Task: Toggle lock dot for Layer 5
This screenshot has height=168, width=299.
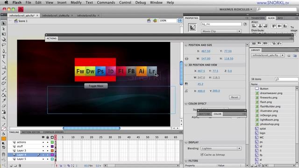Action: click(48, 159)
